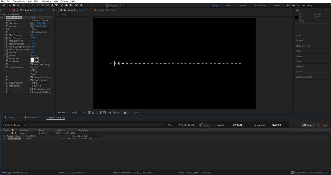Check Notify when queue completes
This screenshot has height=175, width=331.
pyautogui.click(x=293, y=172)
